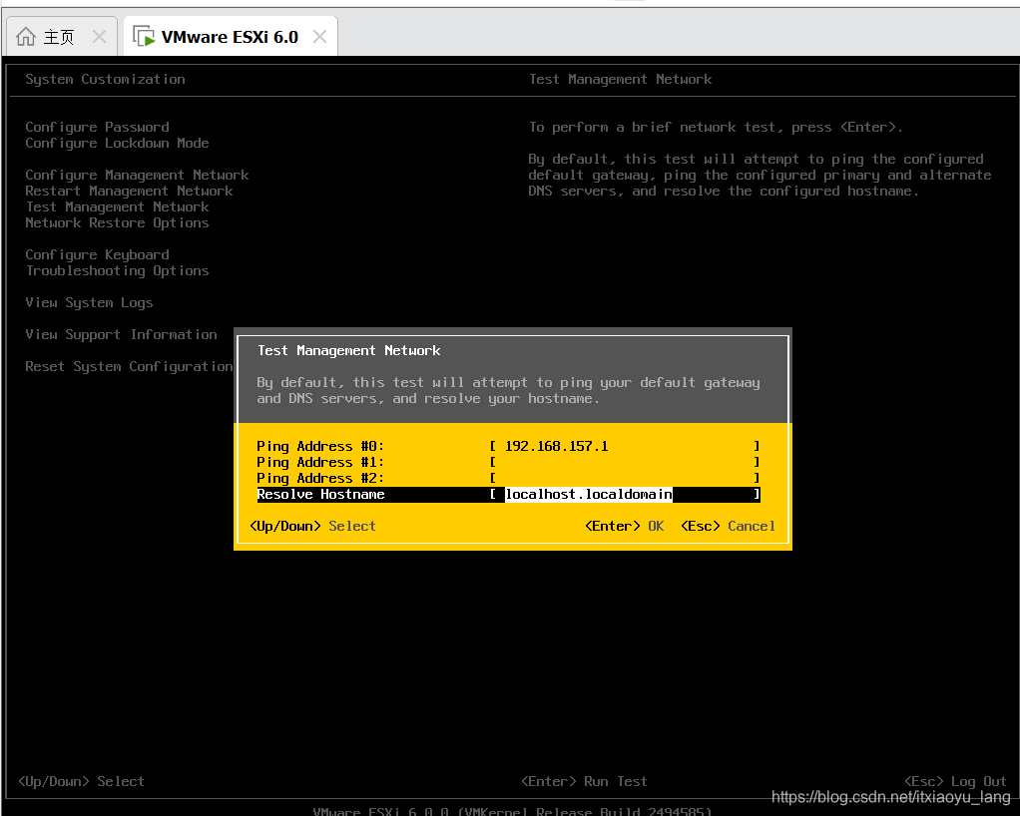Choose View System Logs entry

89,302
